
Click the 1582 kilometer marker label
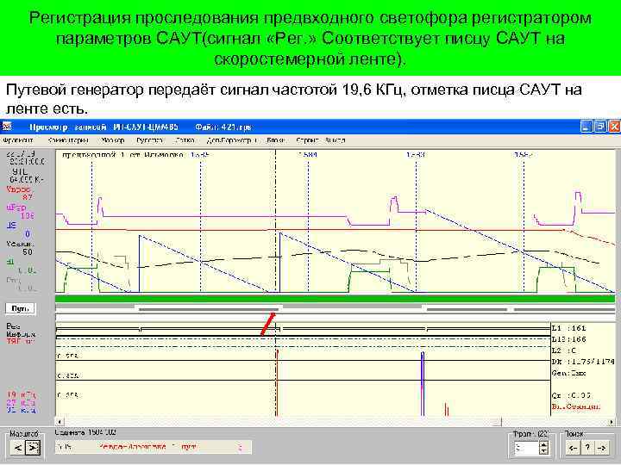pyautogui.click(x=524, y=155)
